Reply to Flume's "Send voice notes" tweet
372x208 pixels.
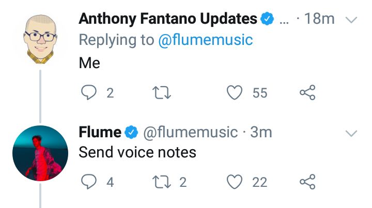89,182
